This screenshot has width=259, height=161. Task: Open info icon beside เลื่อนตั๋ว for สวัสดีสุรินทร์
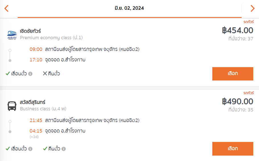(30, 149)
